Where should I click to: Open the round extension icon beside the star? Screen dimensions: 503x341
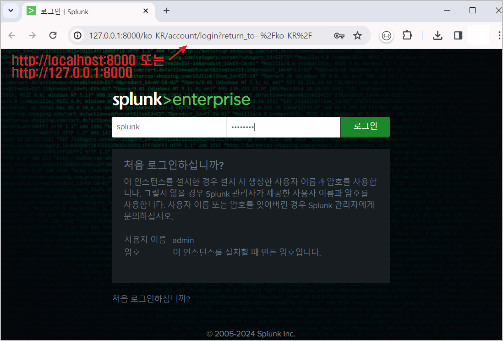(x=387, y=36)
